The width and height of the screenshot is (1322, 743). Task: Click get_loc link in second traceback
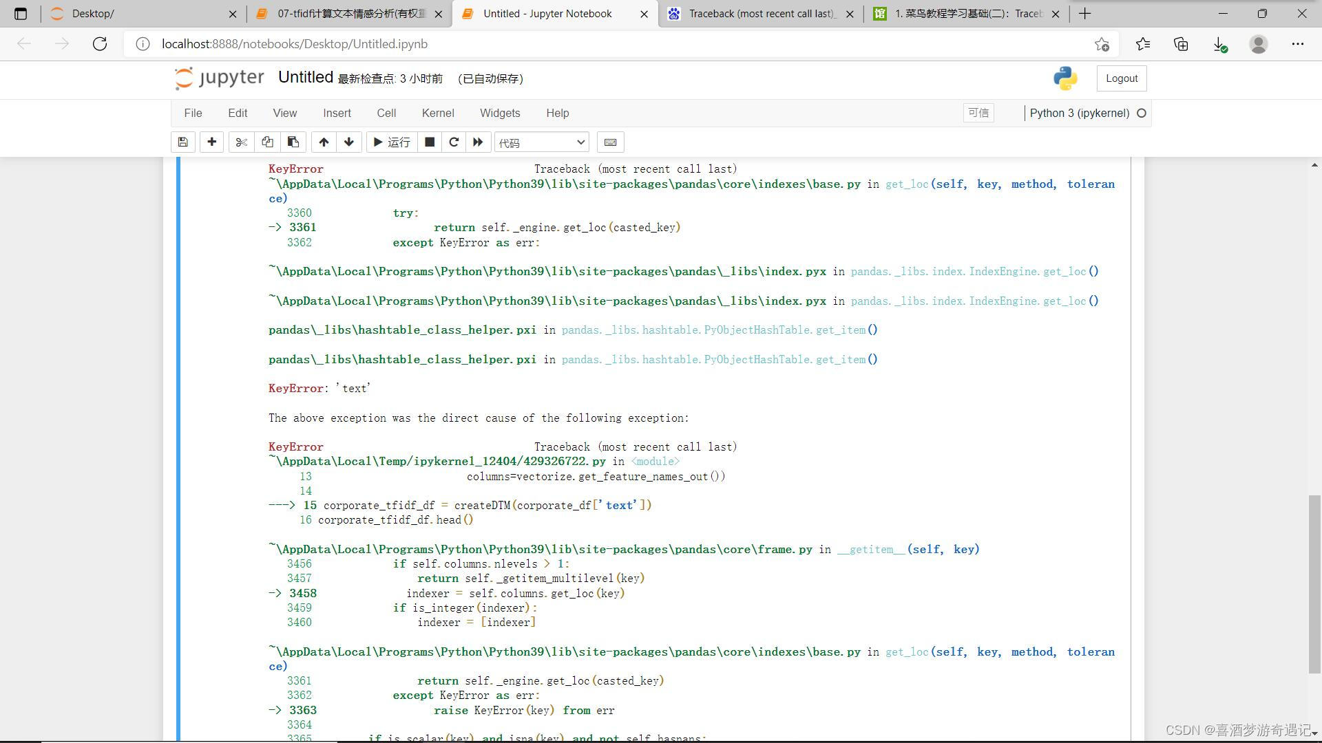pyautogui.click(x=906, y=652)
